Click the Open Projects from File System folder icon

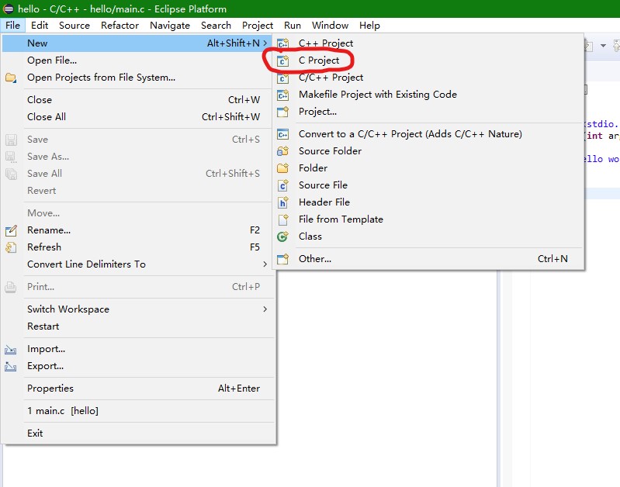point(11,78)
